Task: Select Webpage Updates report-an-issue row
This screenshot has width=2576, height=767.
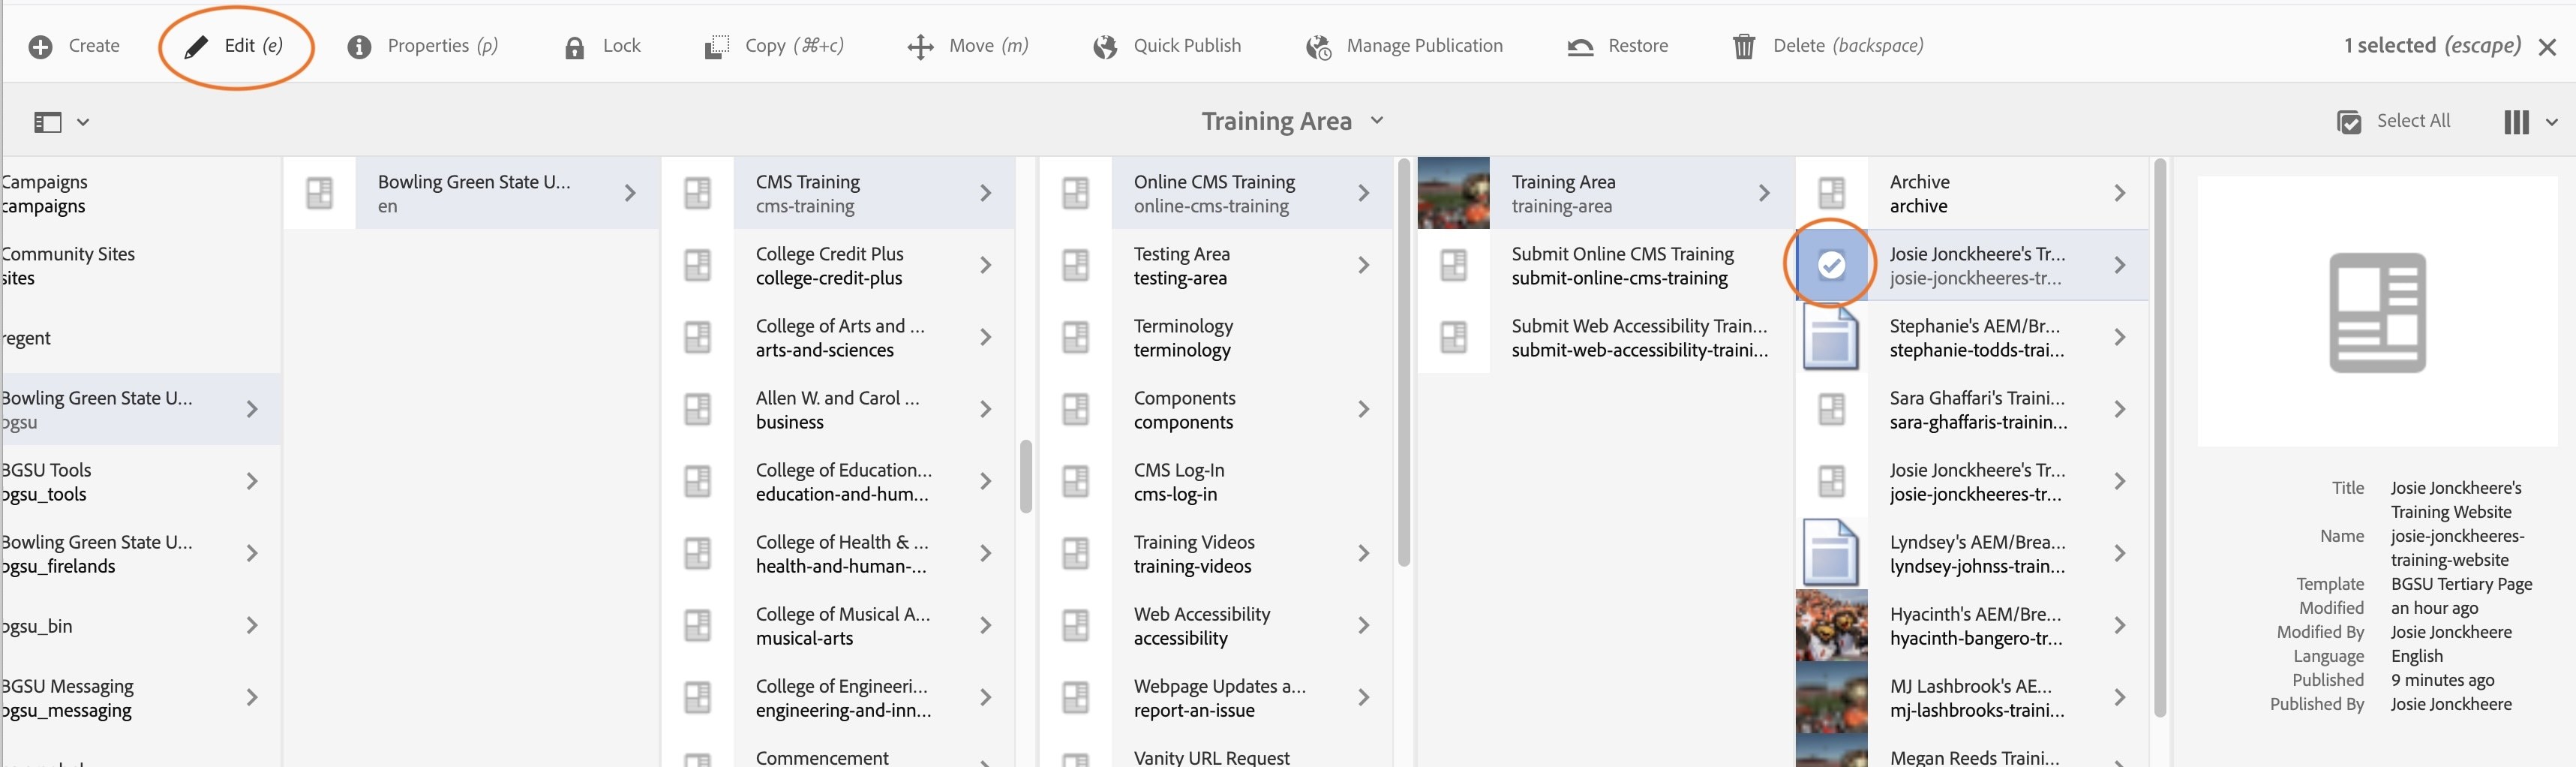Action: (1216, 697)
